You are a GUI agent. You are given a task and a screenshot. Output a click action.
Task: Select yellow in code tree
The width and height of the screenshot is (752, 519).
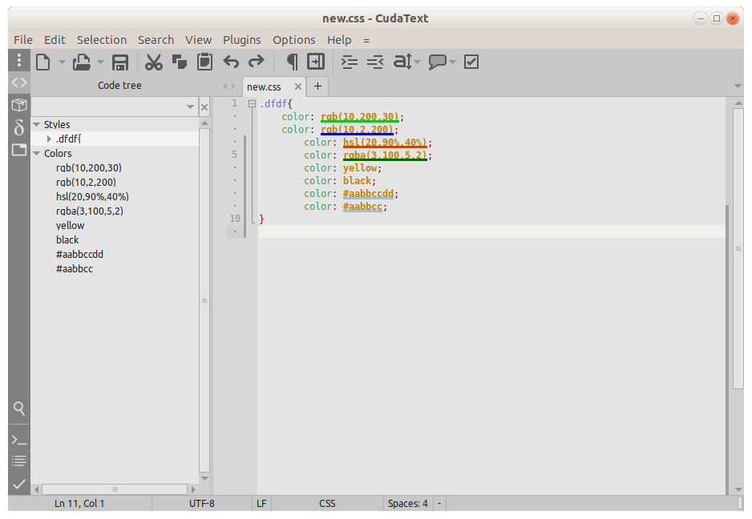point(70,225)
